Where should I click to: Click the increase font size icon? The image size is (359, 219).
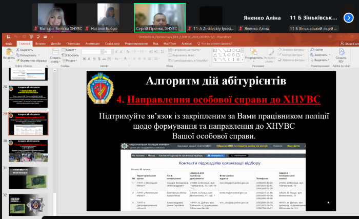116,52
